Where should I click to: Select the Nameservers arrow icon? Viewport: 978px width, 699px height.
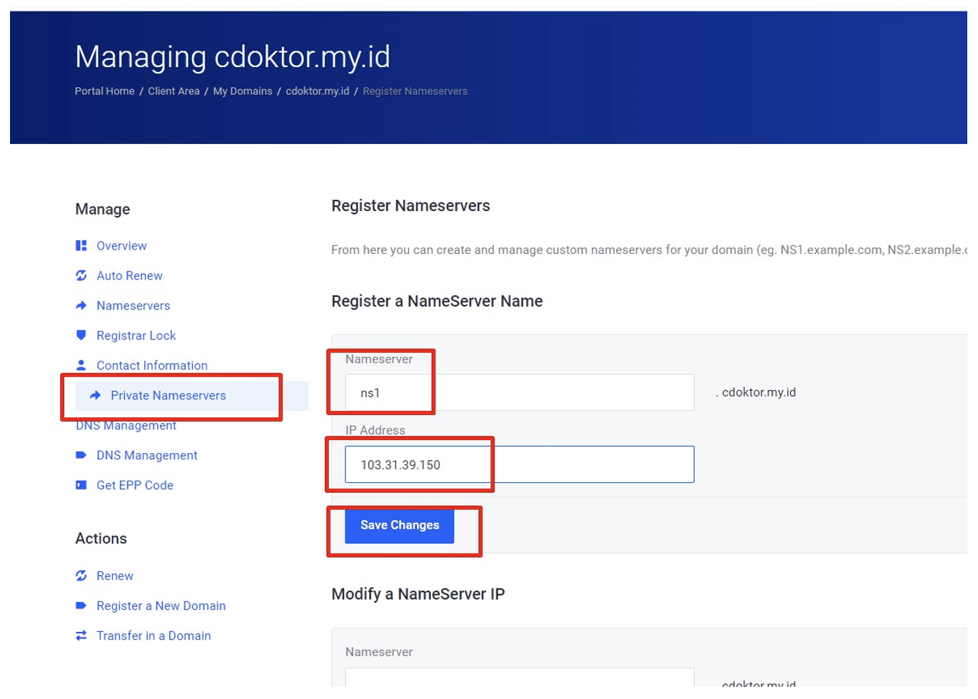coord(81,305)
